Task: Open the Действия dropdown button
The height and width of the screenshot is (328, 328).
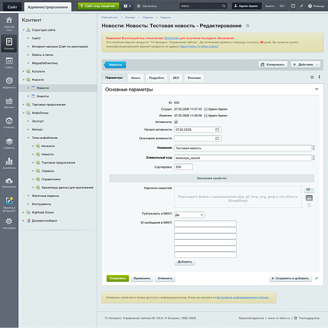Action: pyautogui.click(x=306, y=65)
